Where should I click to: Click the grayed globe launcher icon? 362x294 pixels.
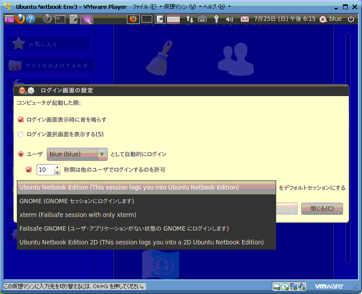pos(47,19)
